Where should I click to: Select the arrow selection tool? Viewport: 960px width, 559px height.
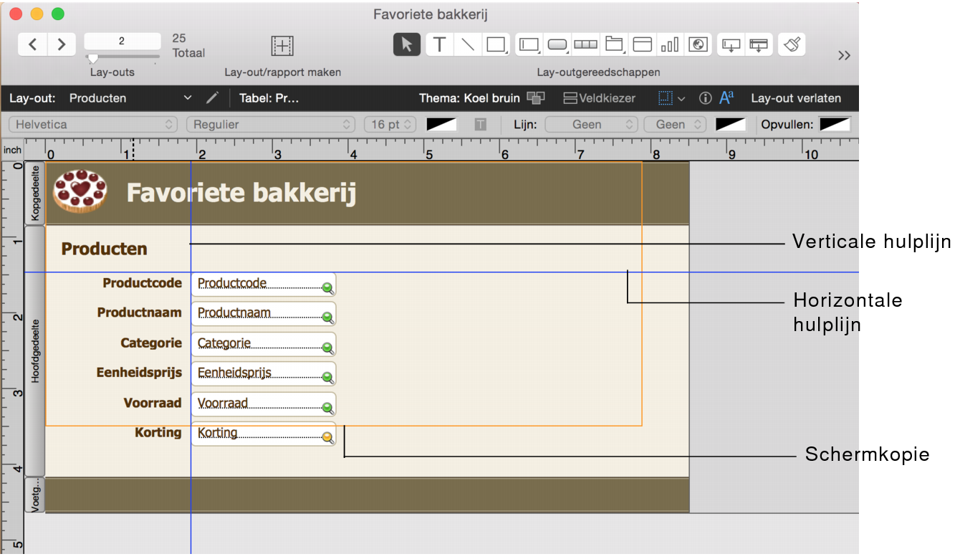pyautogui.click(x=407, y=44)
